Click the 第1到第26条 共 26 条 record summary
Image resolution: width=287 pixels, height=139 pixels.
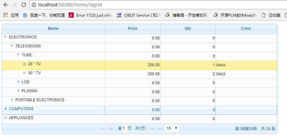[x=255, y=129]
